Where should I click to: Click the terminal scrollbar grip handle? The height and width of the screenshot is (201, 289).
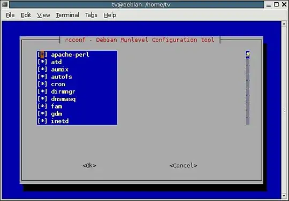[284, 110]
